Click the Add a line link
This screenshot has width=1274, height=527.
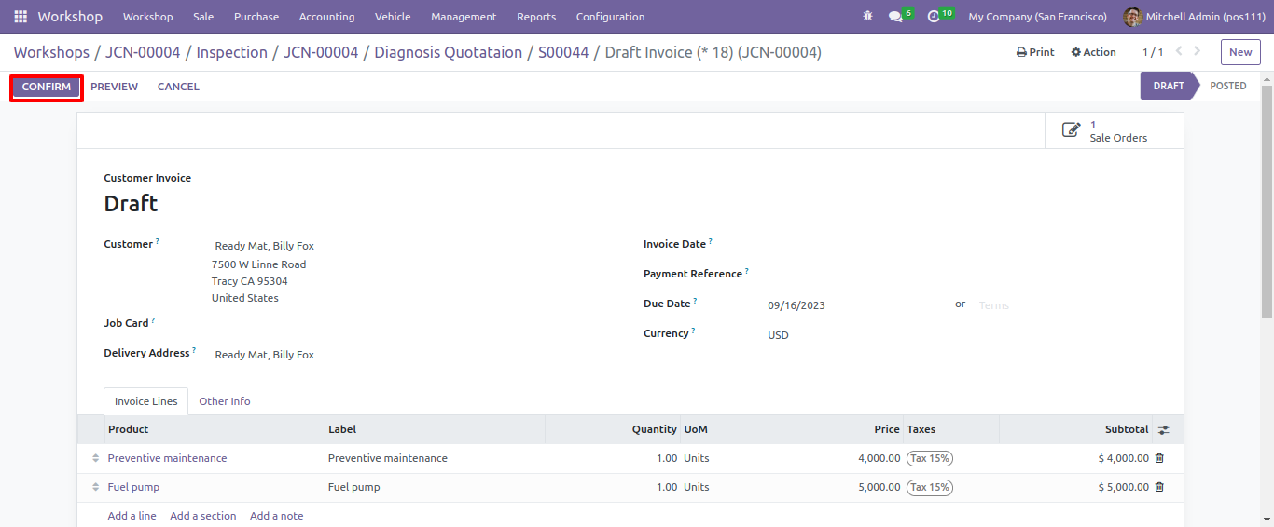point(132,516)
